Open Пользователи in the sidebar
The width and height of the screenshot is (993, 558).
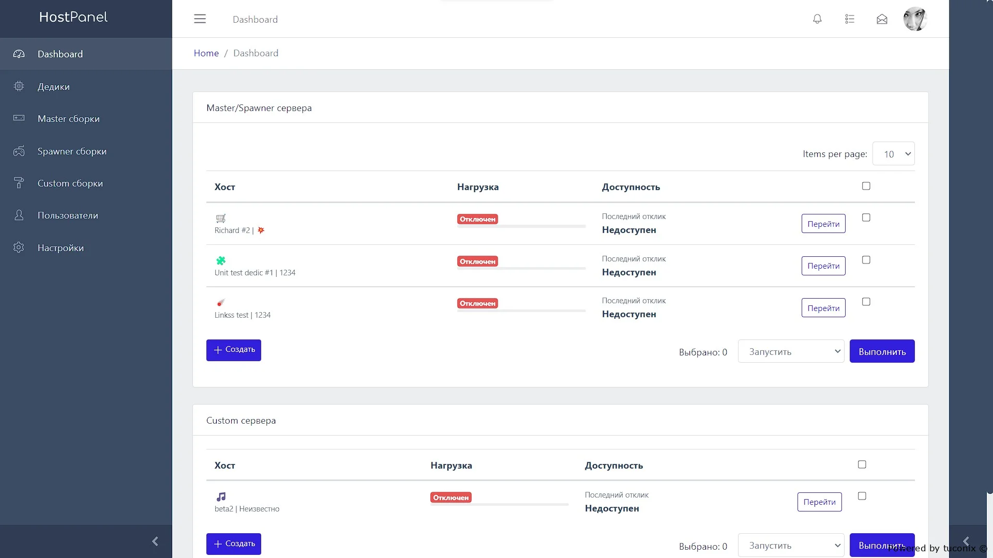[x=68, y=215]
